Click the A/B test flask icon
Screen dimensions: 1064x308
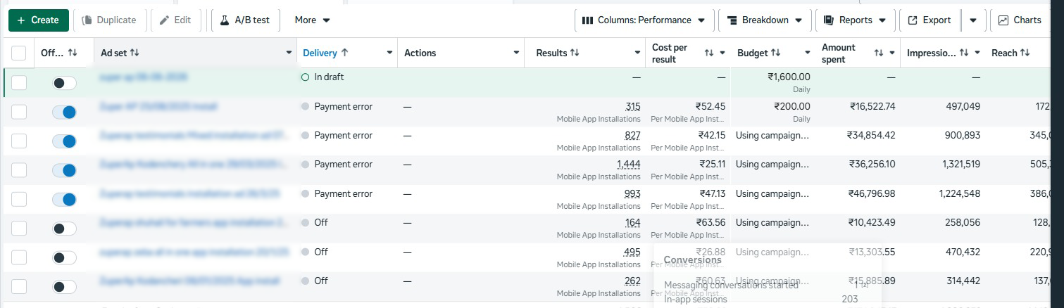point(225,20)
